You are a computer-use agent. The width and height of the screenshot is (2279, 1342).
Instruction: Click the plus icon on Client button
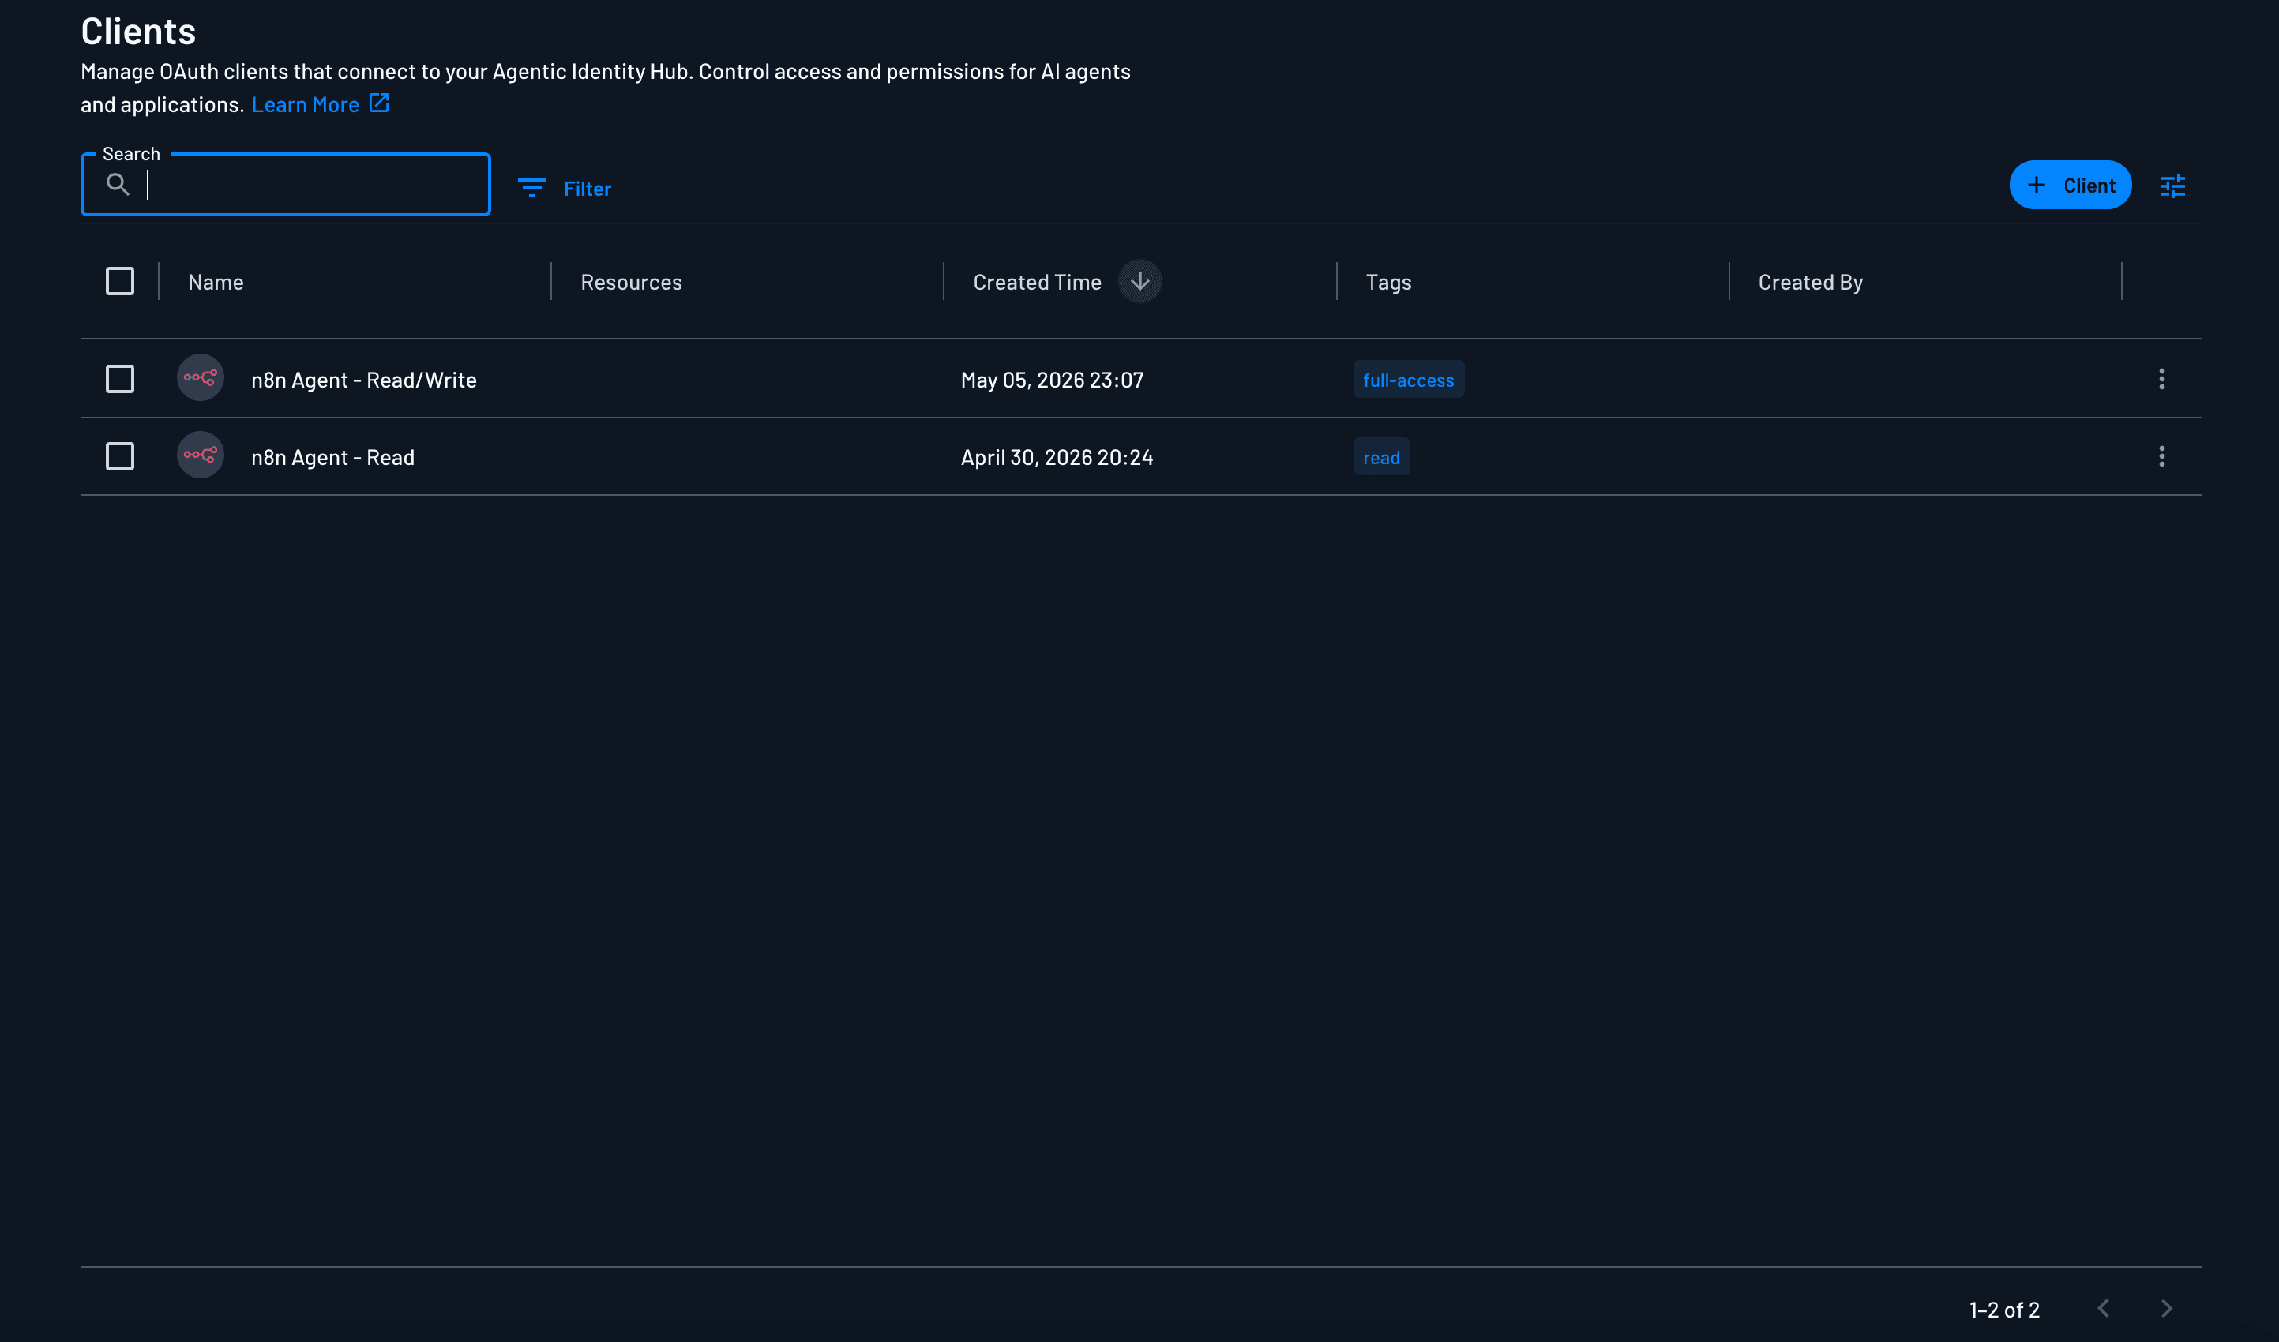click(x=2036, y=186)
